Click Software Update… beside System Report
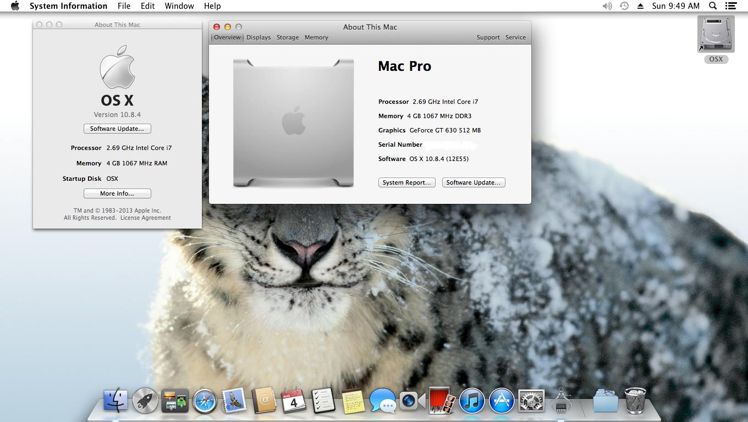This screenshot has width=748, height=422. [x=474, y=182]
